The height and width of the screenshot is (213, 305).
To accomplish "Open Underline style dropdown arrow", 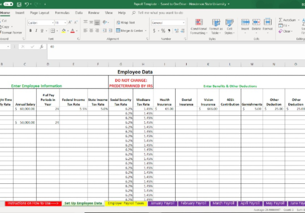I will click(46, 31).
